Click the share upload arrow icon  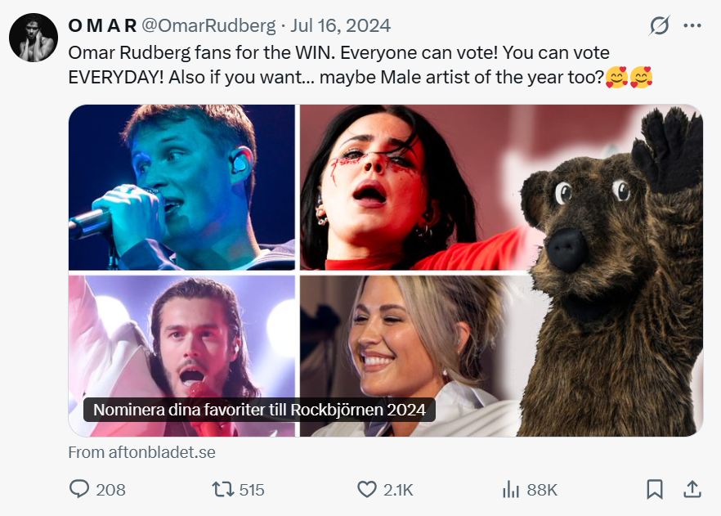pos(692,489)
